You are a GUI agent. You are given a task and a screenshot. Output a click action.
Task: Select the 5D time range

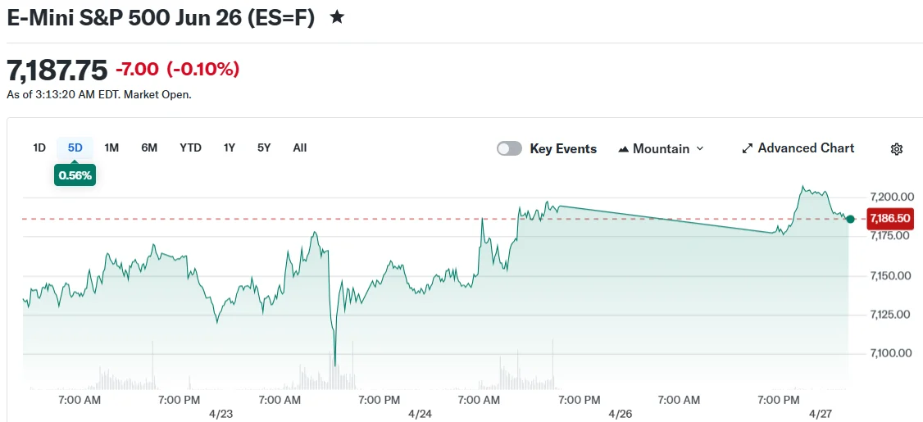pos(75,147)
